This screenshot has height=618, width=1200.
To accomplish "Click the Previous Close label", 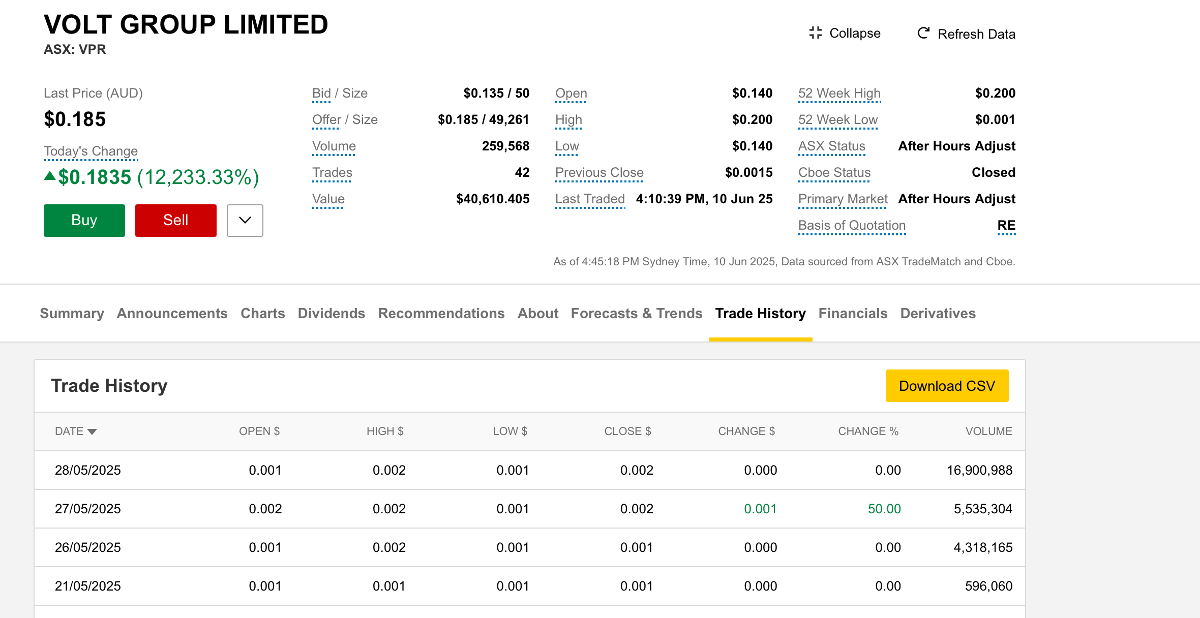I will tap(599, 173).
